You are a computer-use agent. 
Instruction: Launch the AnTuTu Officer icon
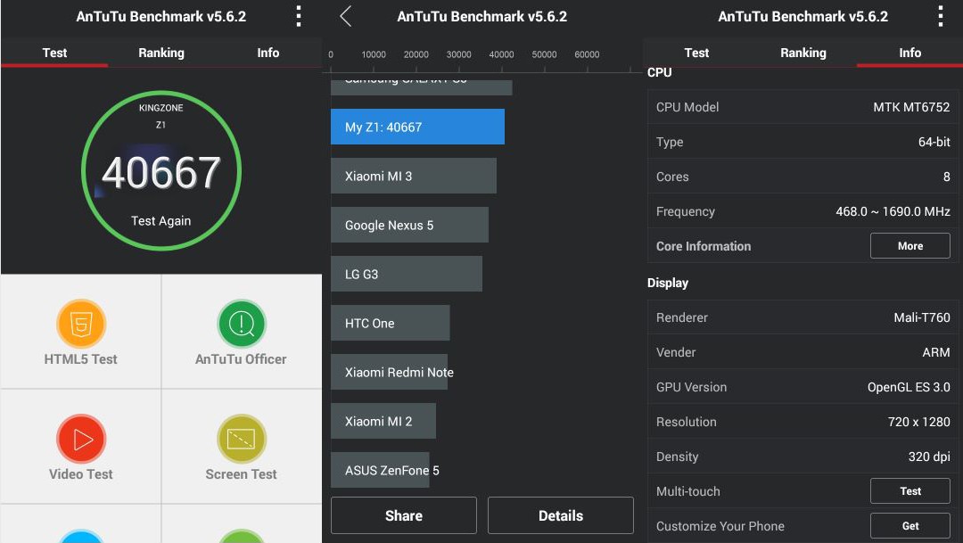[x=242, y=324]
